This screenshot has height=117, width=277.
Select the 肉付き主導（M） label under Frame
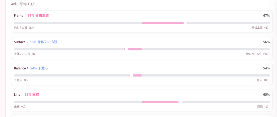click(x=24, y=28)
